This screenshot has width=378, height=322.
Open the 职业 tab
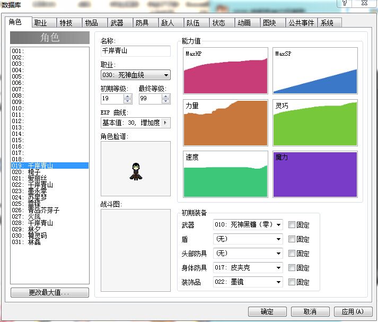pos(44,23)
